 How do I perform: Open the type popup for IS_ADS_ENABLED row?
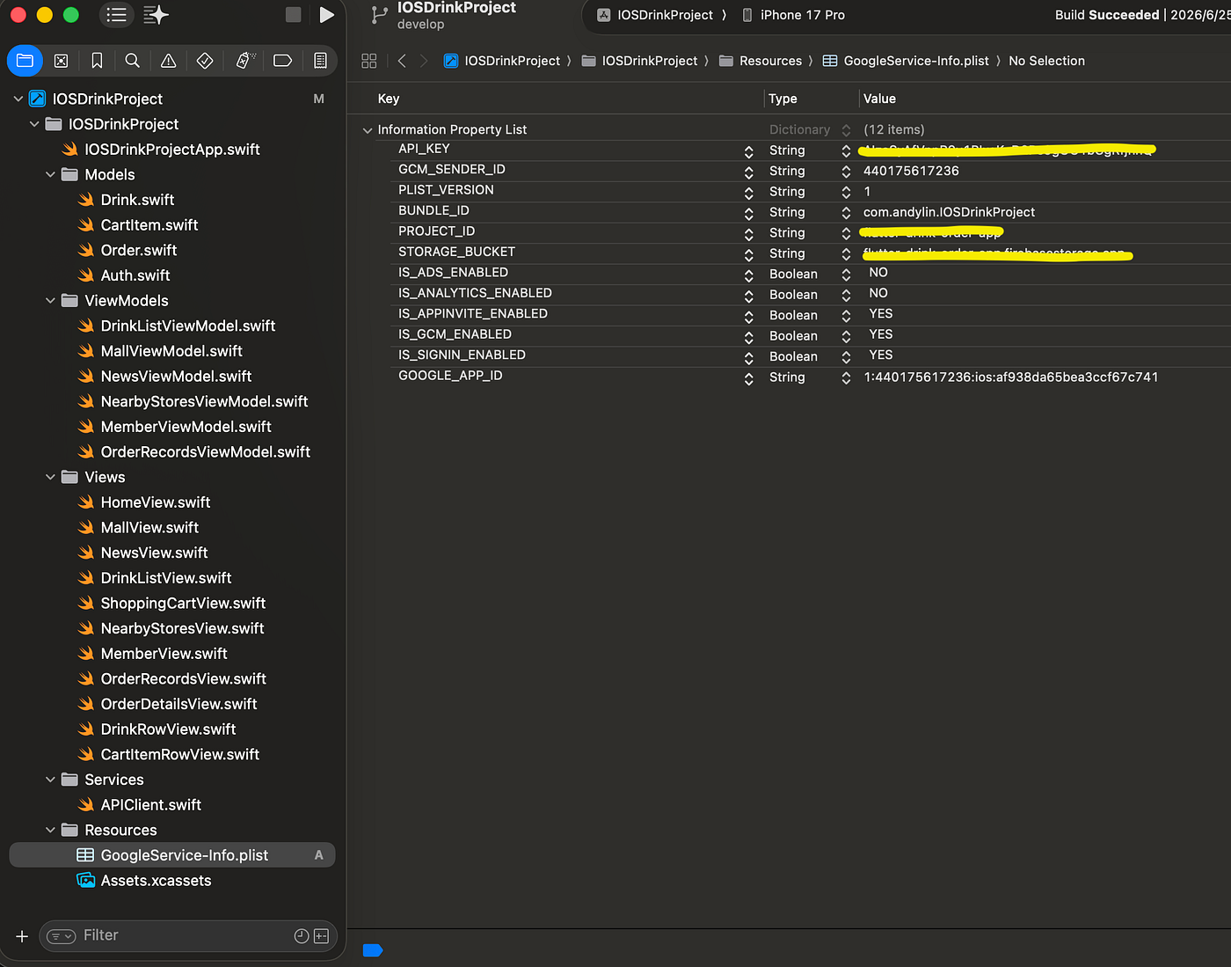pyautogui.click(x=846, y=274)
